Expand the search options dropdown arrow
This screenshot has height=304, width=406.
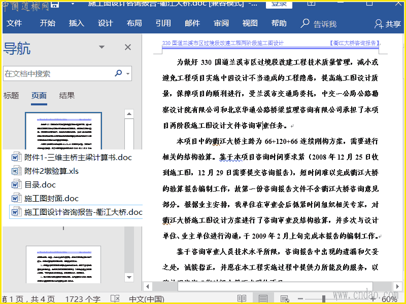tap(127, 74)
